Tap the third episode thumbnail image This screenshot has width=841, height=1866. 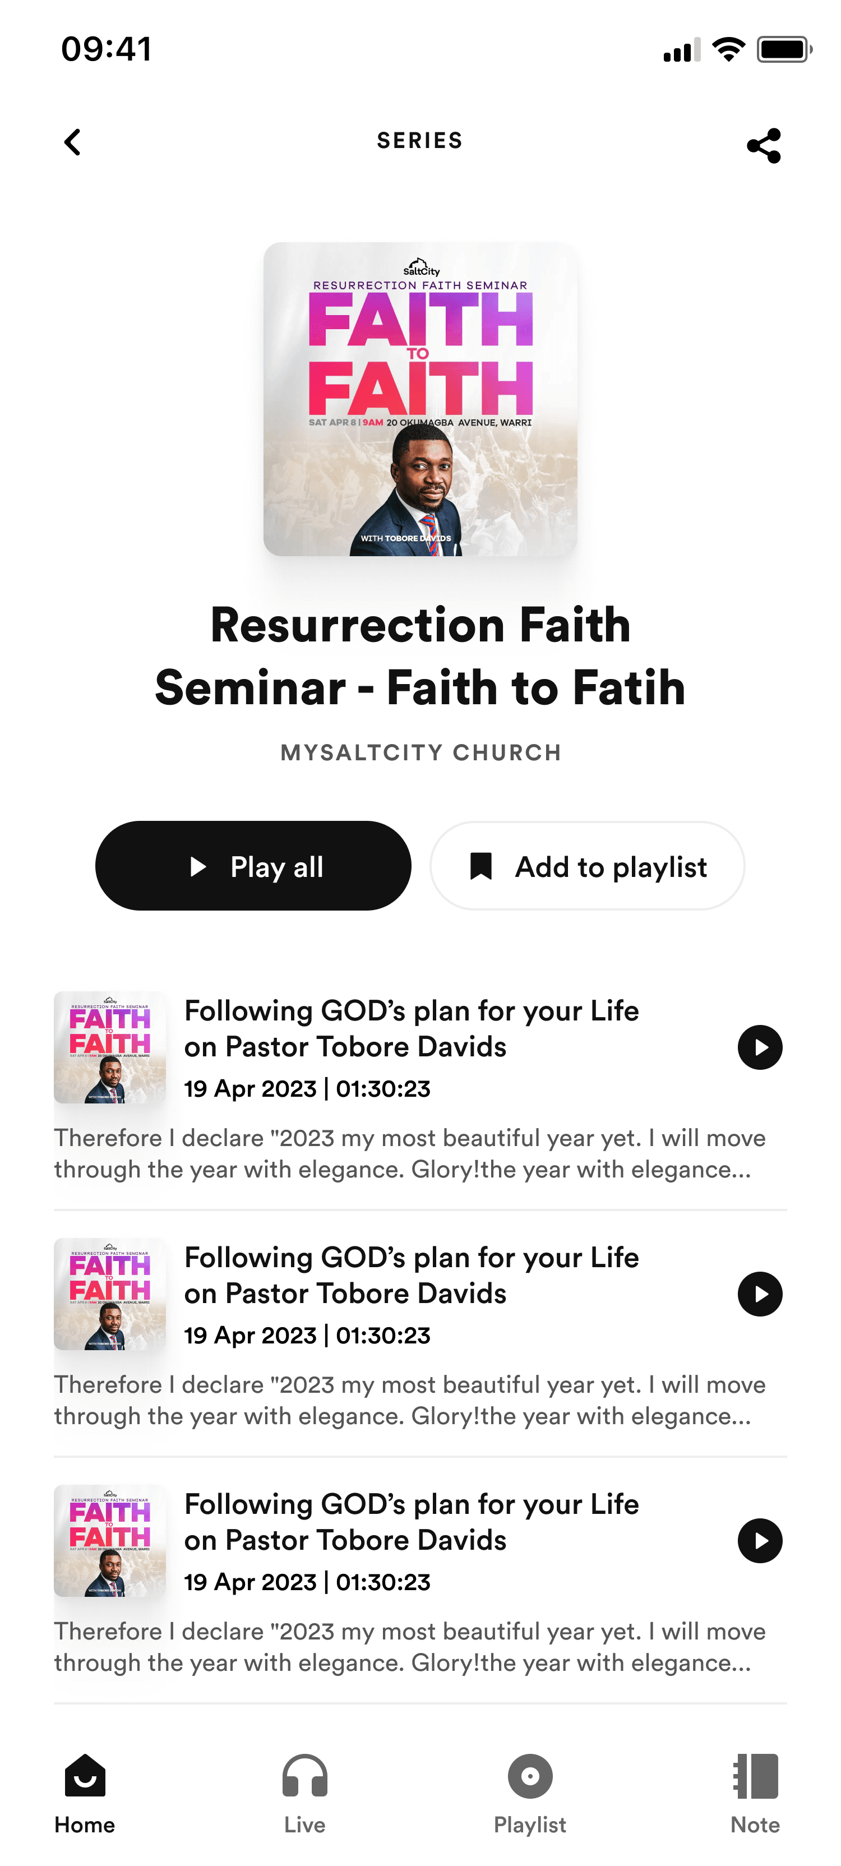(x=110, y=1541)
